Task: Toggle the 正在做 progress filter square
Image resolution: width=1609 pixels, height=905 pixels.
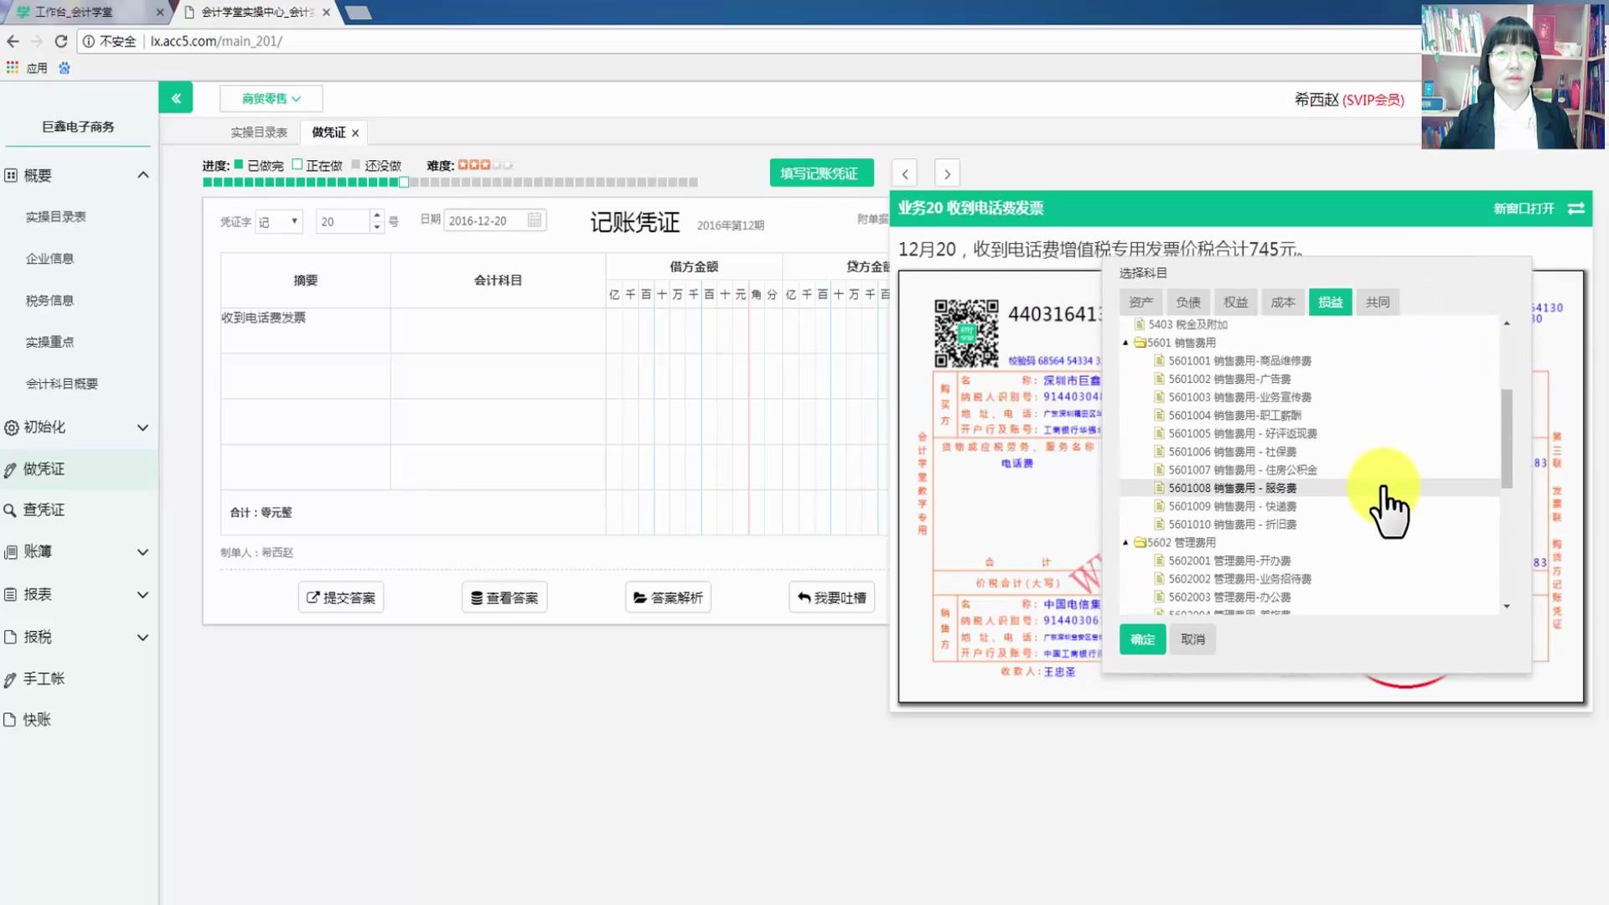Action: coord(297,165)
